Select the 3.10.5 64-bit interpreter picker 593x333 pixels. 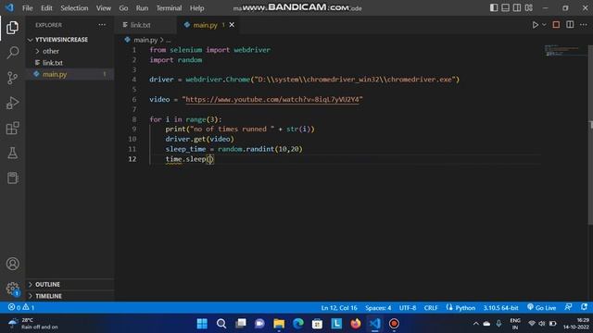[500, 307]
